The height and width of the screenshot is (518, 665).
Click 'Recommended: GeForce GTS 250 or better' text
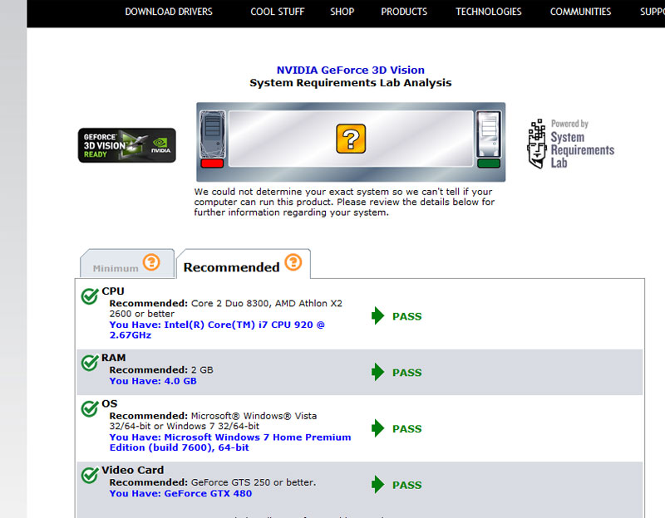(213, 482)
